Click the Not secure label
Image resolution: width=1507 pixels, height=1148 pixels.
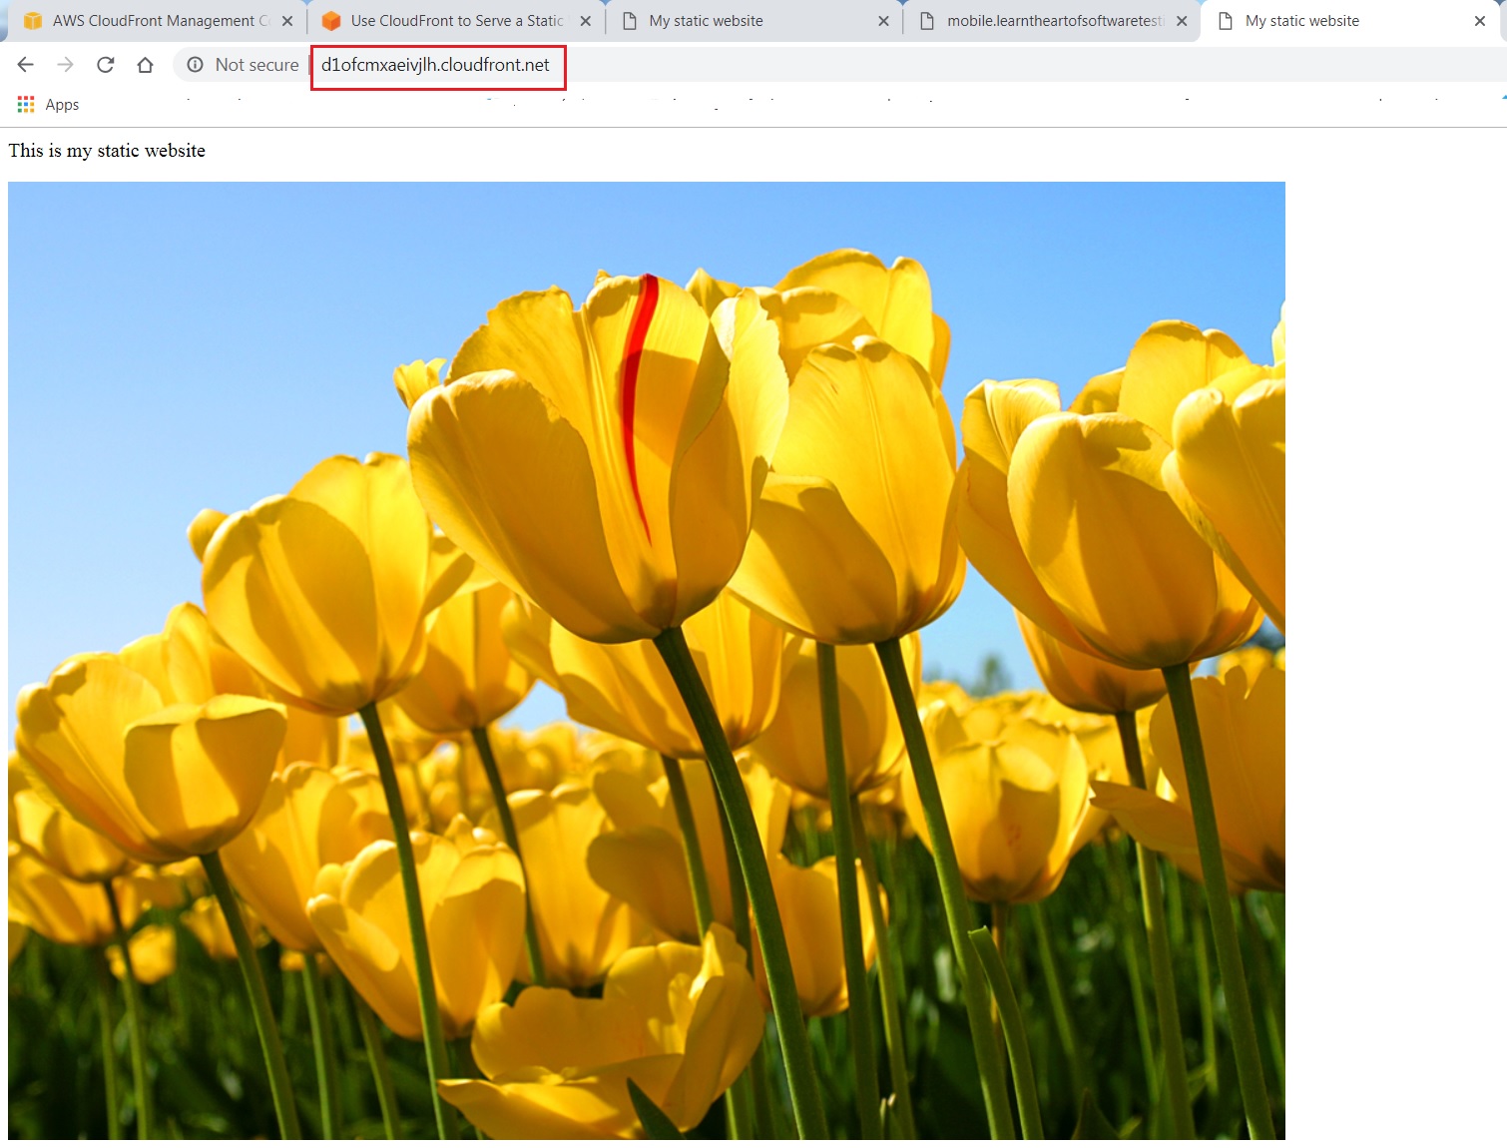pos(256,65)
